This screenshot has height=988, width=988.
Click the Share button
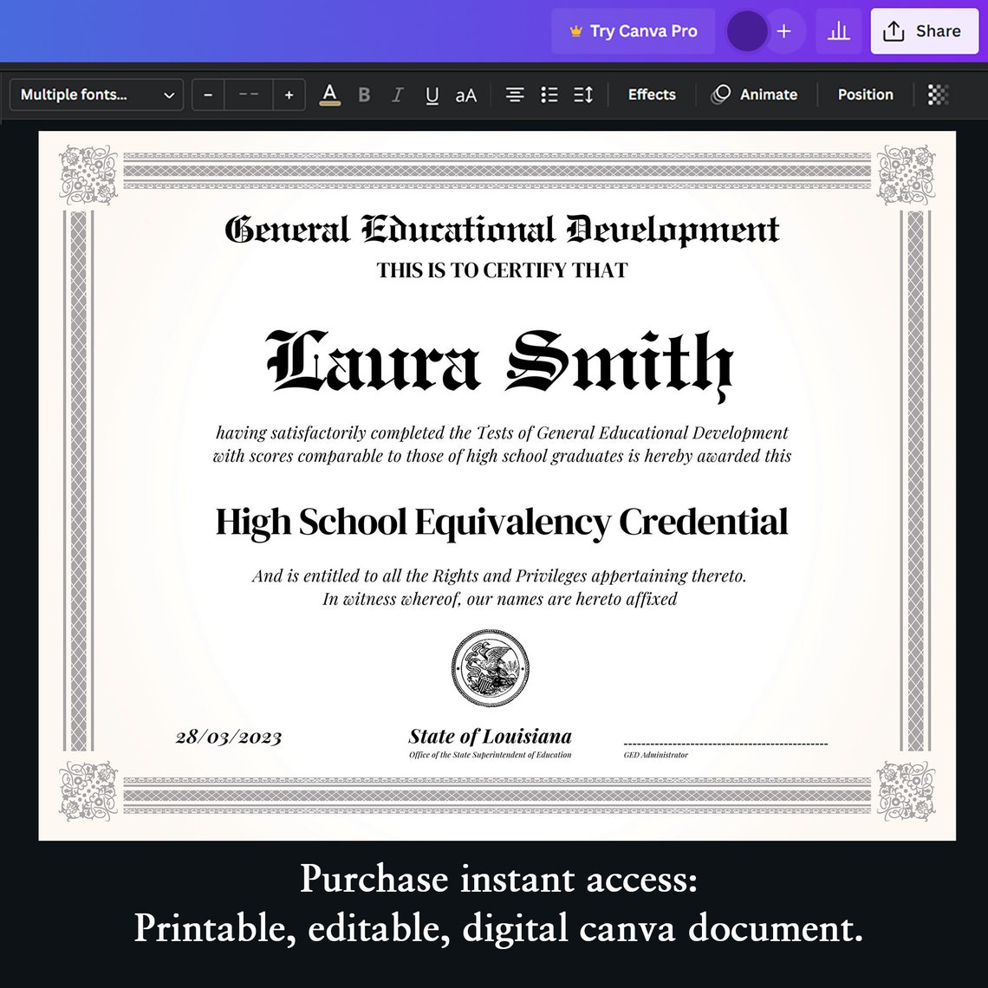pos(924,30)
